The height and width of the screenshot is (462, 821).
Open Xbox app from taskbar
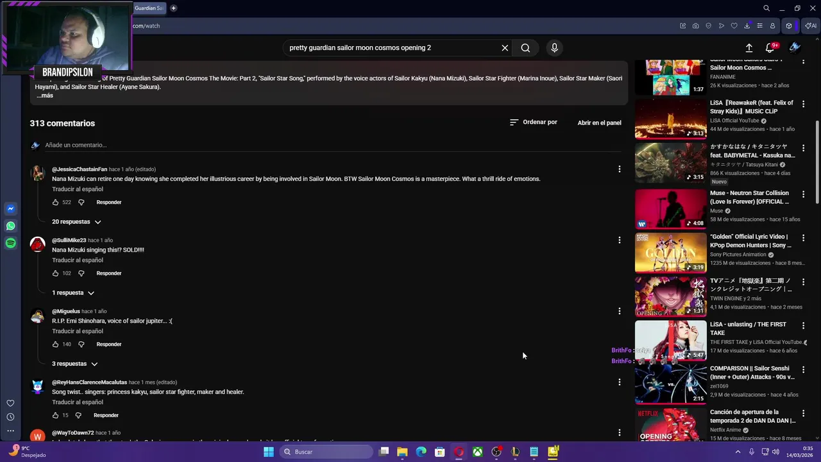click(478, 452)
